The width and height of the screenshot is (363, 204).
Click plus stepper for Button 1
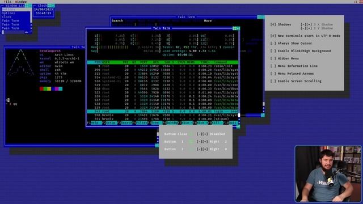205,142
